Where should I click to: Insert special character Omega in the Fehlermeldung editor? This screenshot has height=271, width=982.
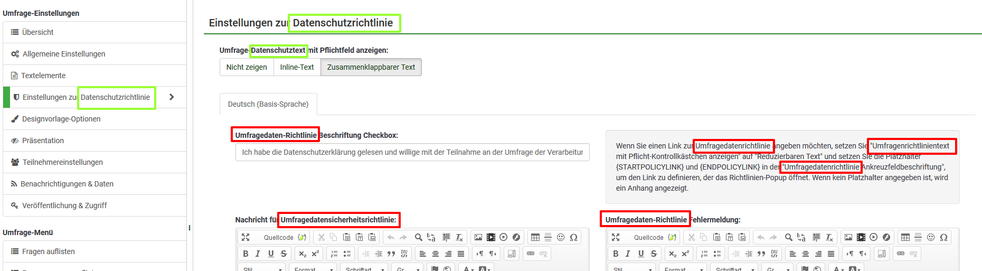943,237
